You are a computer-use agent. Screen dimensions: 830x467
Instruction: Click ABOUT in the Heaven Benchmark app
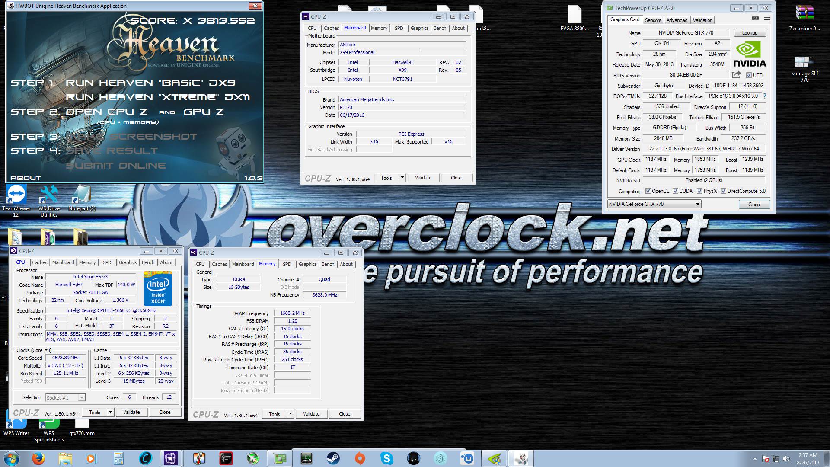click(x=26, y=178)
